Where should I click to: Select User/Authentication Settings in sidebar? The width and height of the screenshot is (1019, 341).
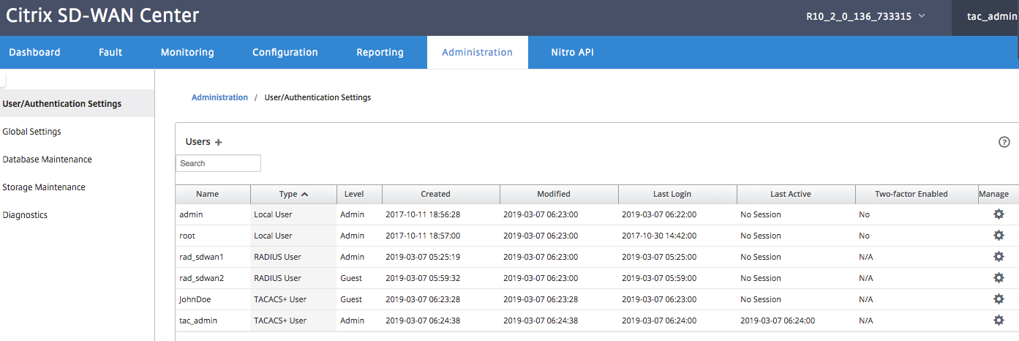click(x=77, y=103)
